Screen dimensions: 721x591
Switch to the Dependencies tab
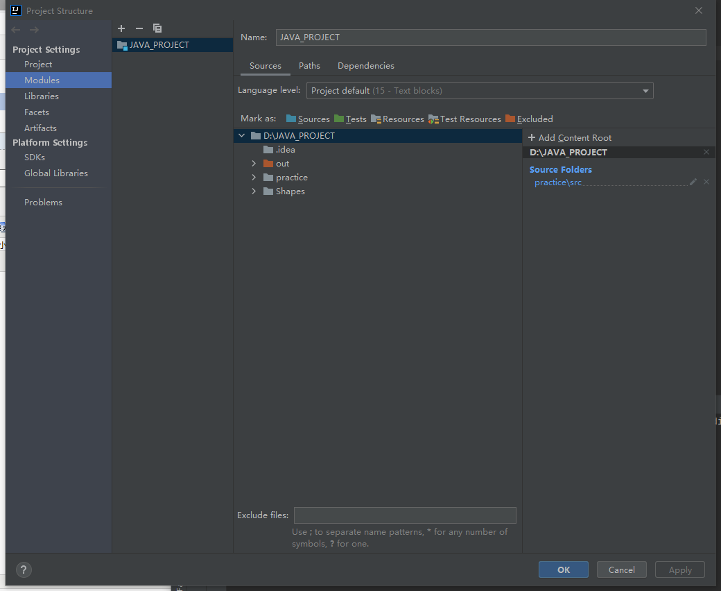[366, 66]
